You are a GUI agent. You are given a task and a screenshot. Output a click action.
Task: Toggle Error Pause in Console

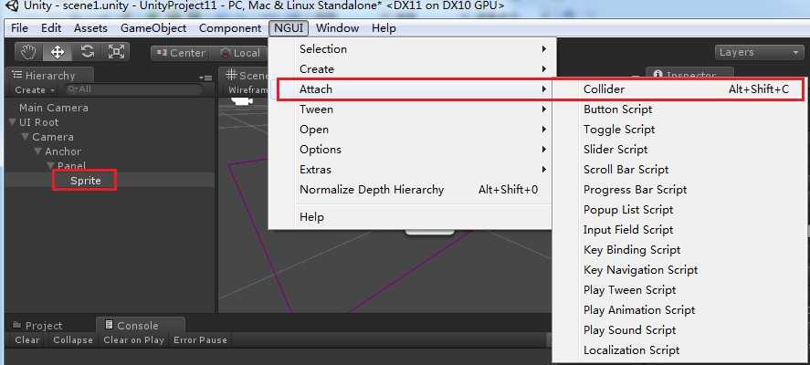click(x=200, y=340)
